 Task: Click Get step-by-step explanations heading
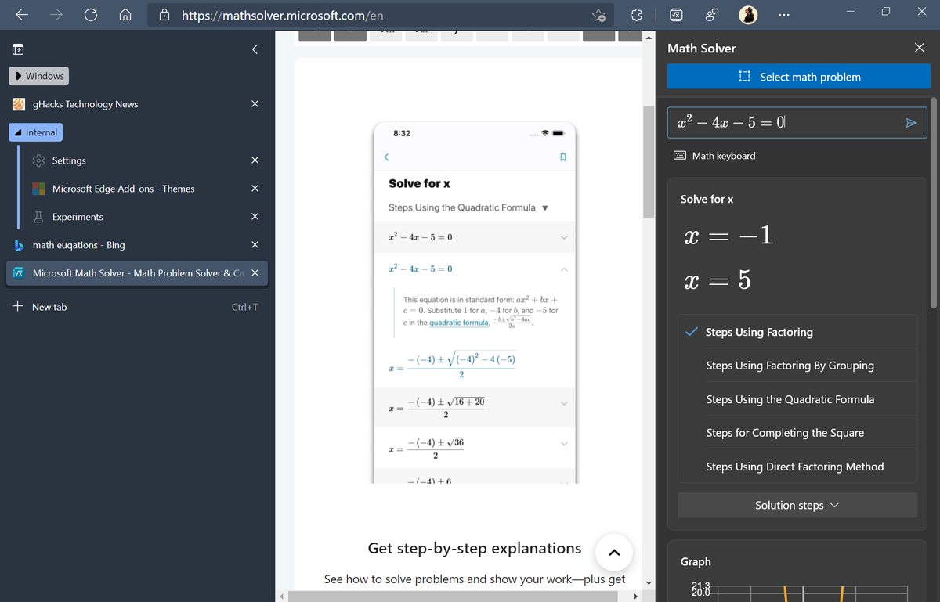click(475, 548)
